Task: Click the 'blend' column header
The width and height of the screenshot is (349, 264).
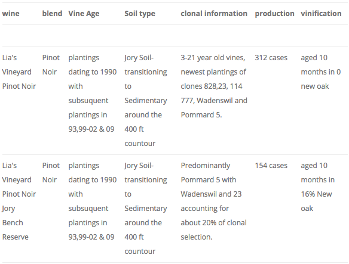Action: [x=52, y=14]
